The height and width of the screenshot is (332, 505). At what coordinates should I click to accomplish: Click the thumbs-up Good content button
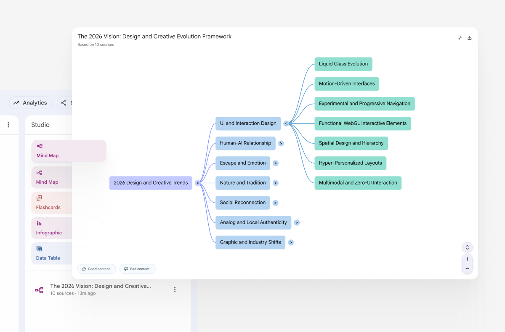[96, 269]
